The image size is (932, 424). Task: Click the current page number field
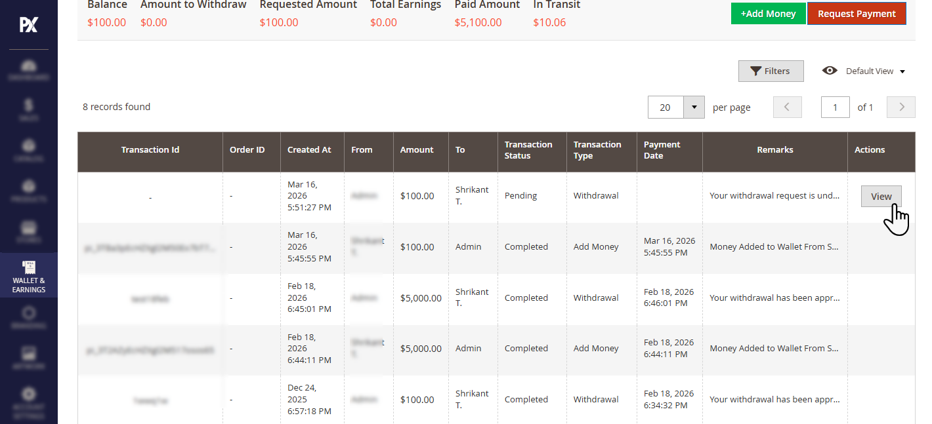(x=836, y=107)
